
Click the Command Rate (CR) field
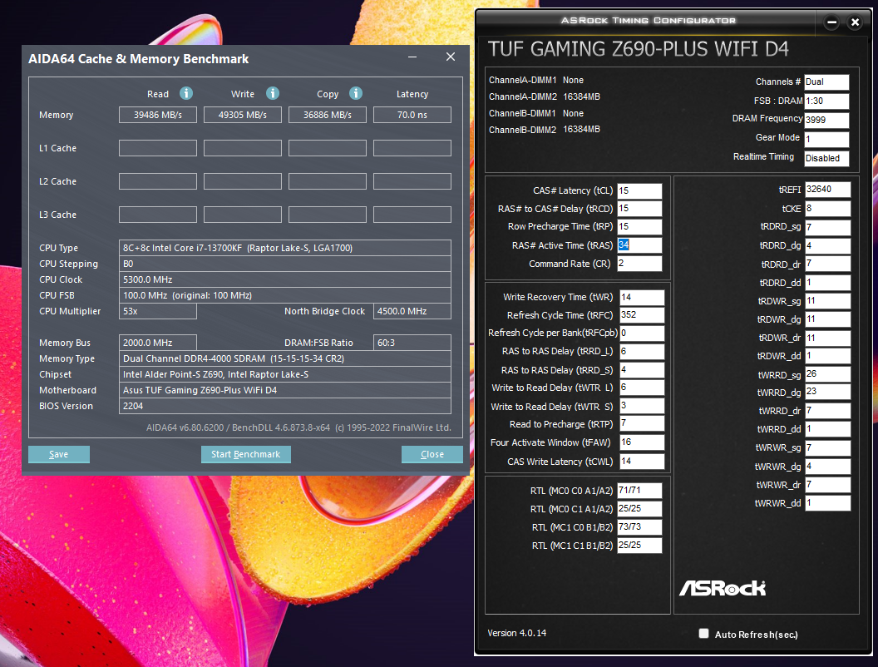[639, 263]
